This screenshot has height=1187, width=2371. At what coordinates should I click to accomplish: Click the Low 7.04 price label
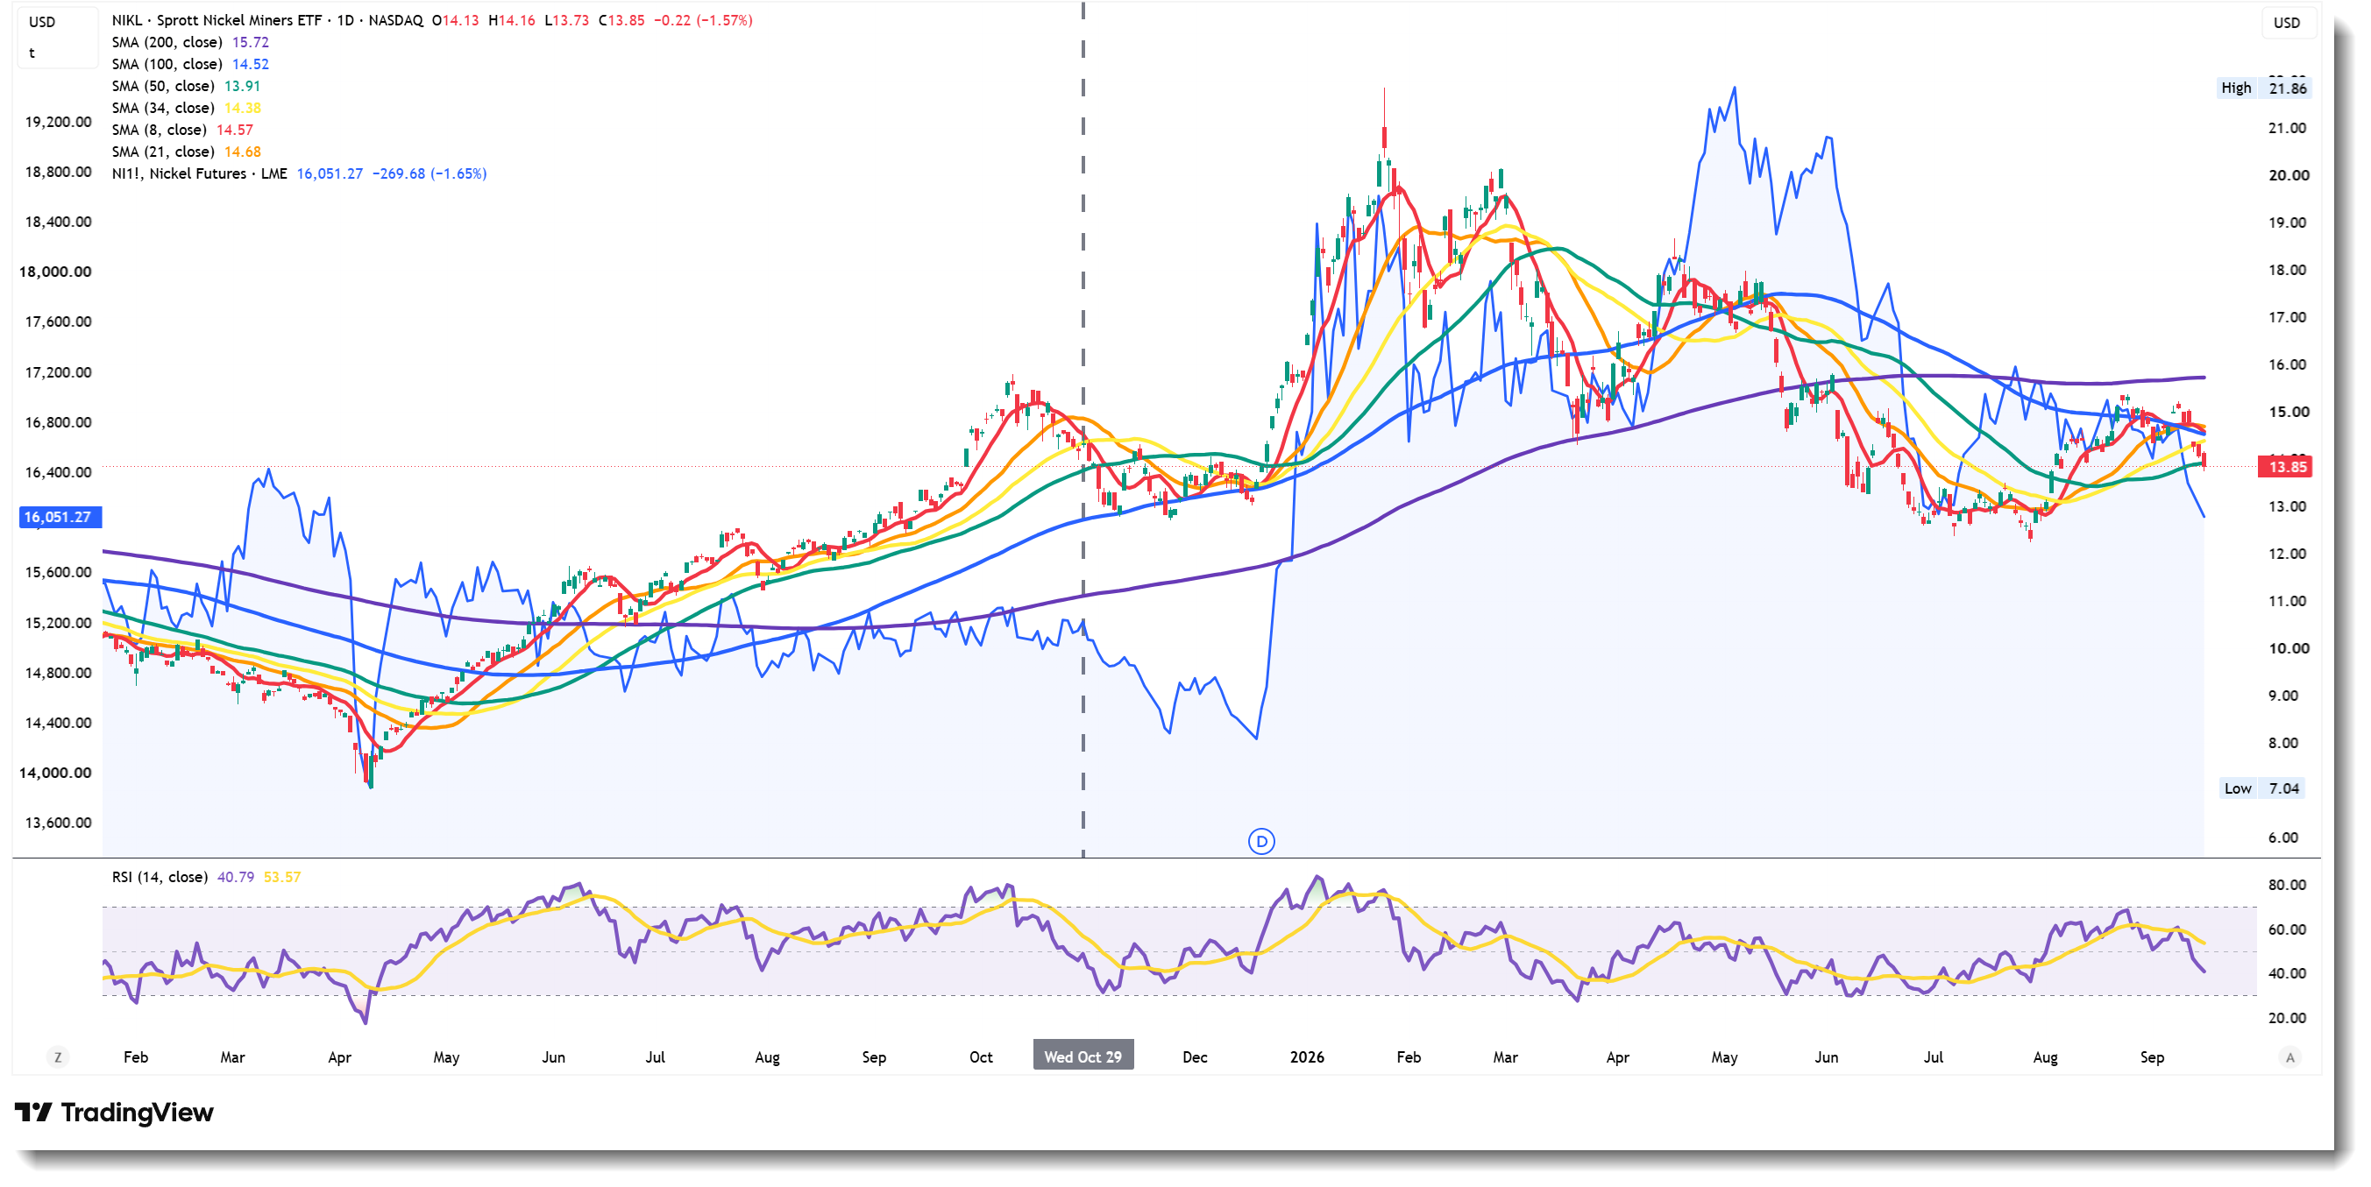pos(2261,788)
